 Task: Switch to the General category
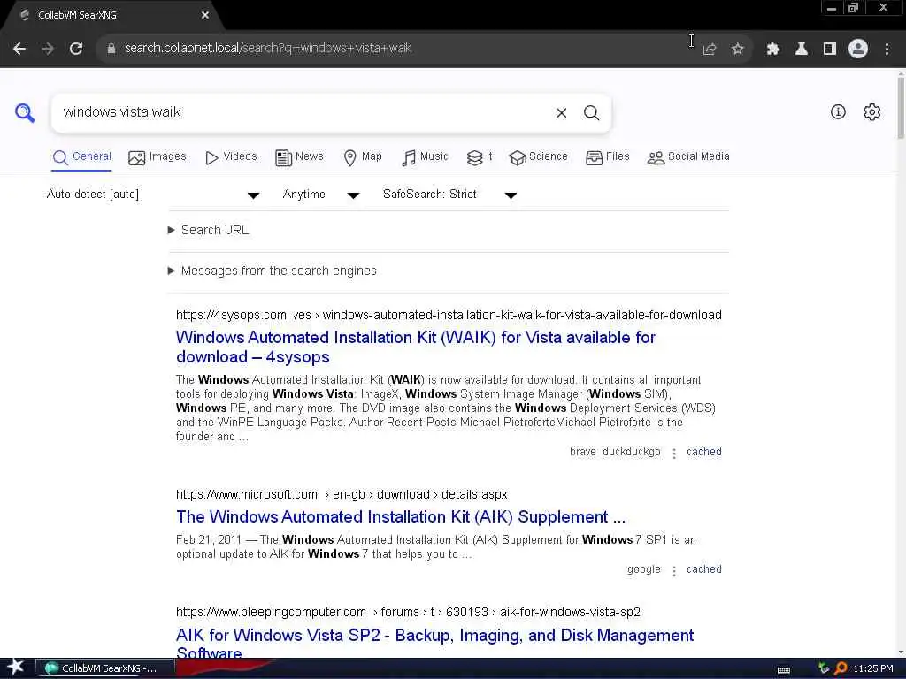pos(81,157)
